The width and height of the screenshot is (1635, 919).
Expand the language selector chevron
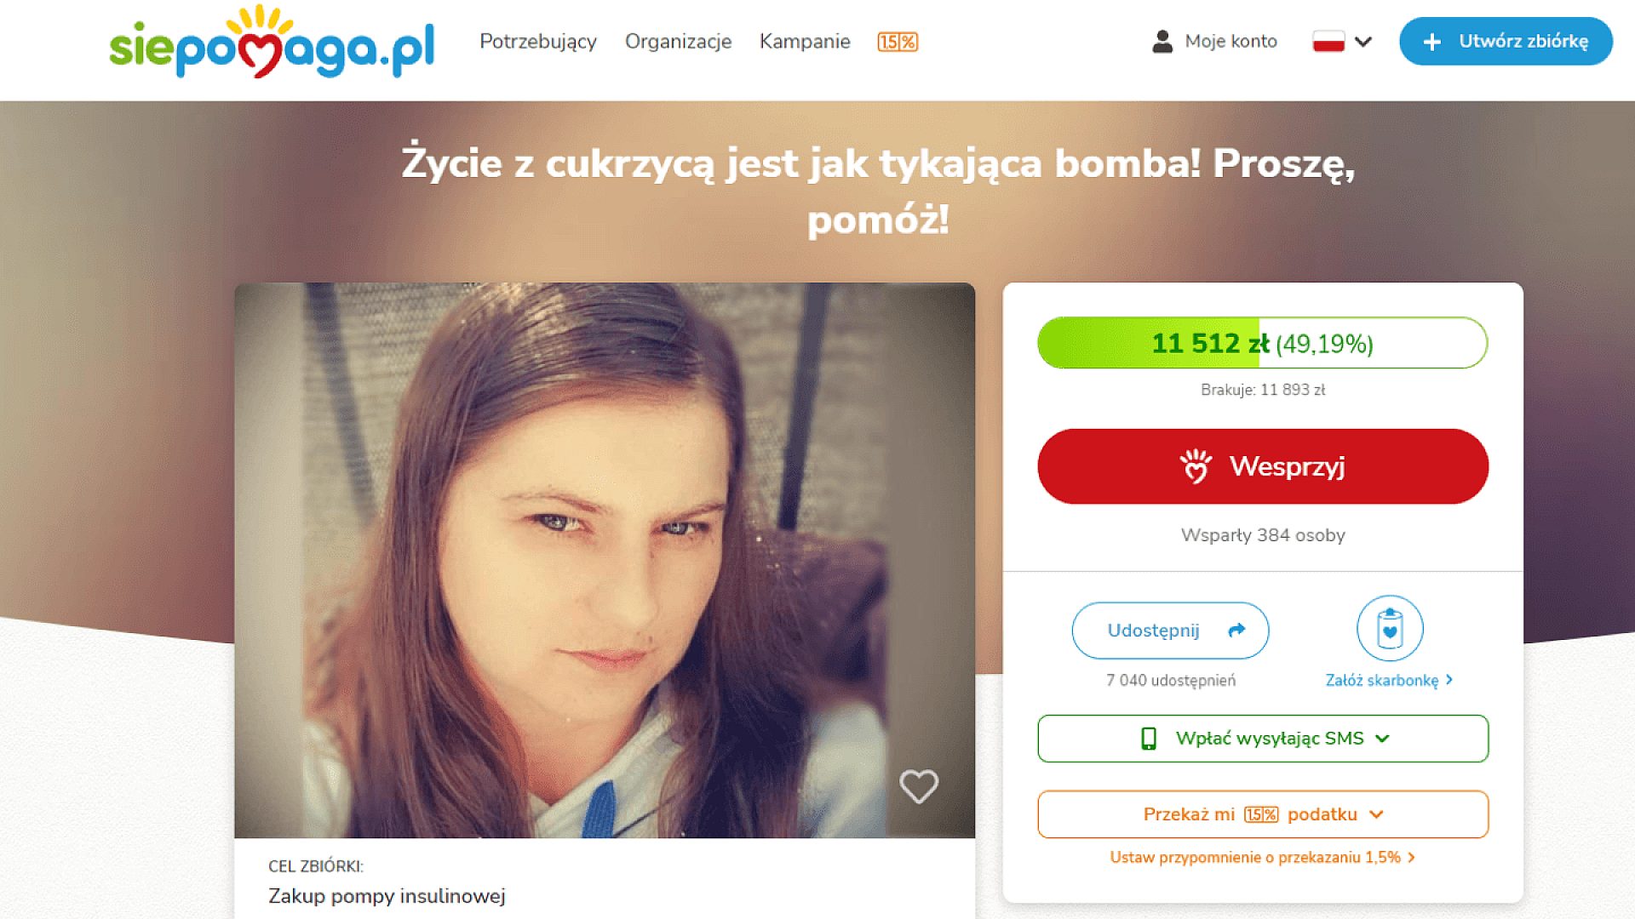(x=1363, y=42)
